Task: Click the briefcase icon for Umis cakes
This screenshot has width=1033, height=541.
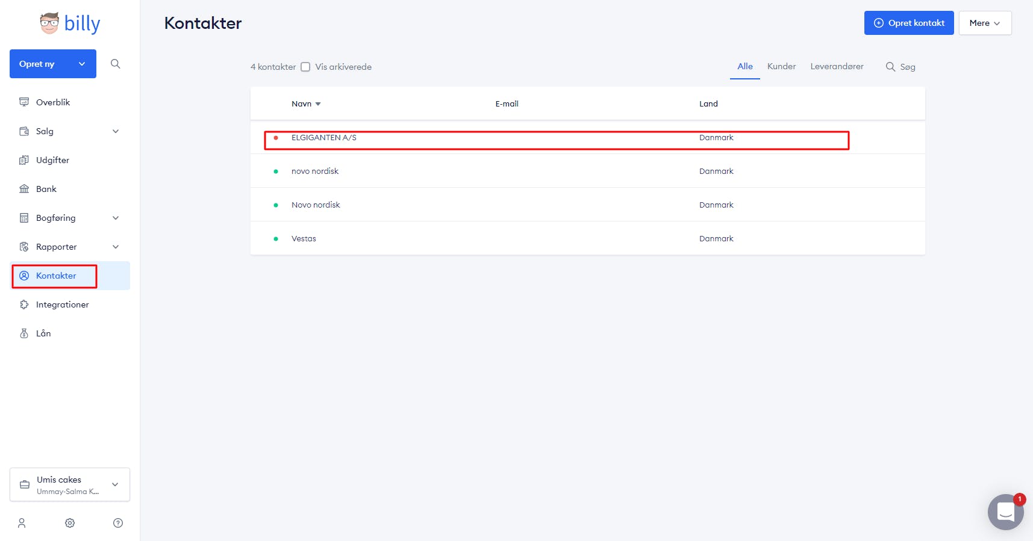Action: (x=25, y=484)
